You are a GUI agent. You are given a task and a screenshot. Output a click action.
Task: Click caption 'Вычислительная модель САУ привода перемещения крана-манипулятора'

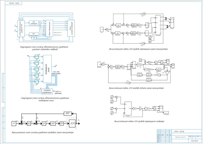[138, 49]
